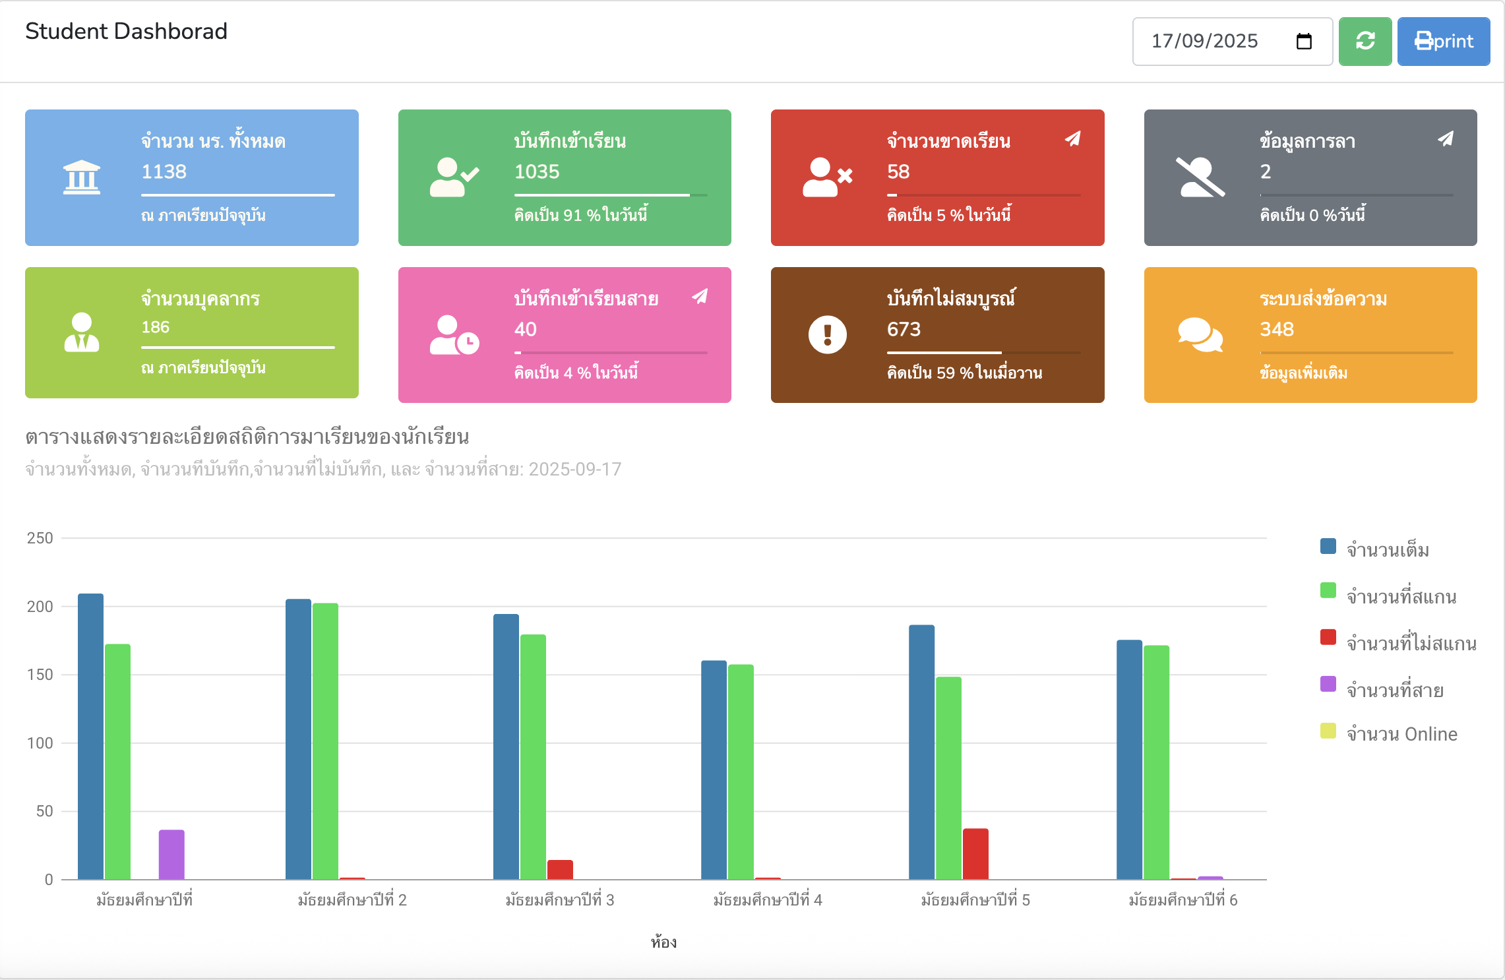Viewport: 1505px width, 980px height.
Task: Click the chat bubbles icon on messaging system card
Action: [1202, 335]
